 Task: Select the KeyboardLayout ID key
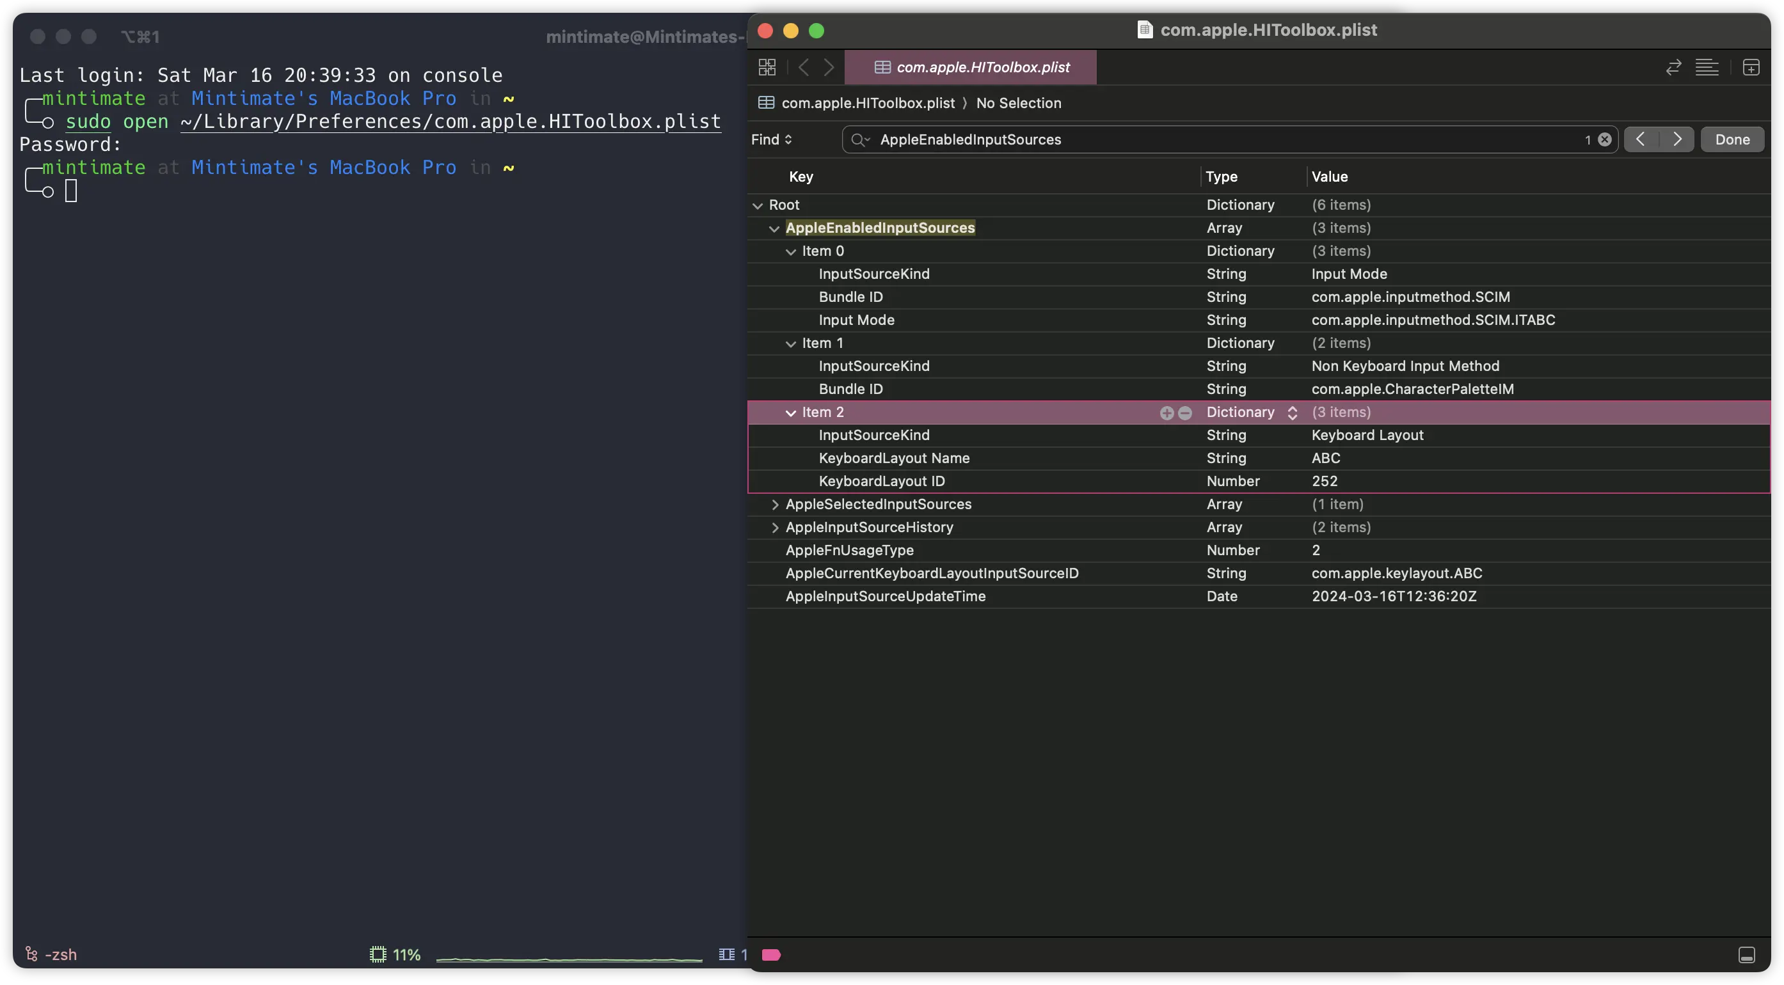coord(881,481)
